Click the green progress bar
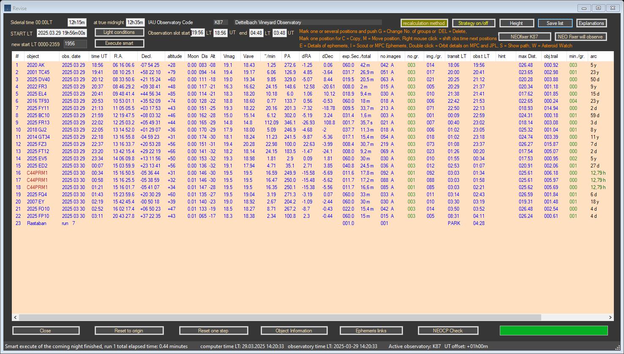Screen dimensions: 624x354 point(553,330)
